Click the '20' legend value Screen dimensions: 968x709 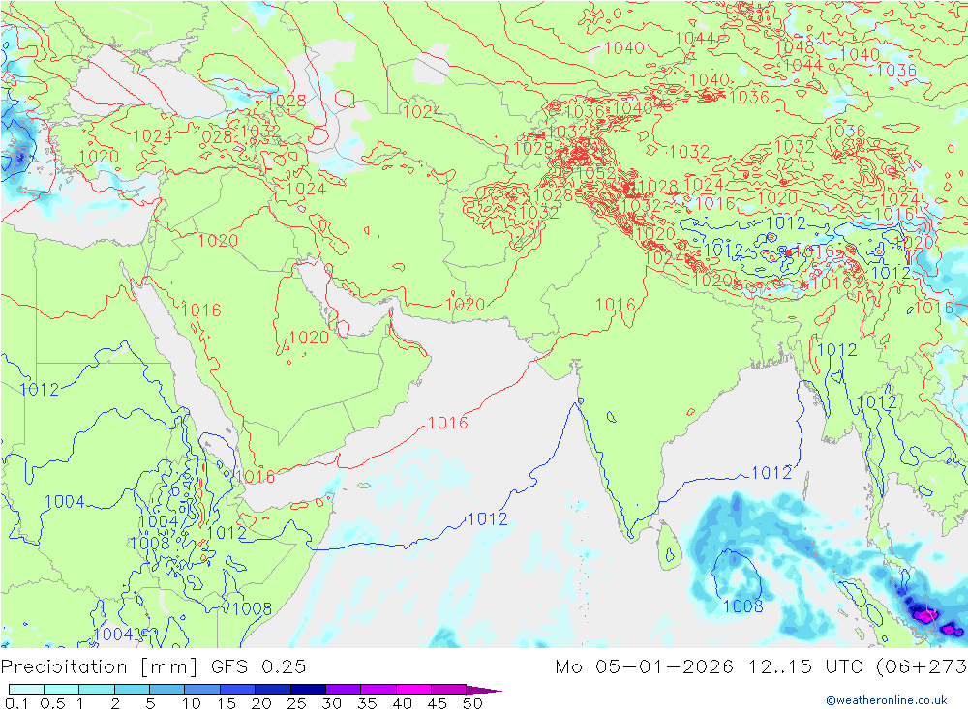261,703
